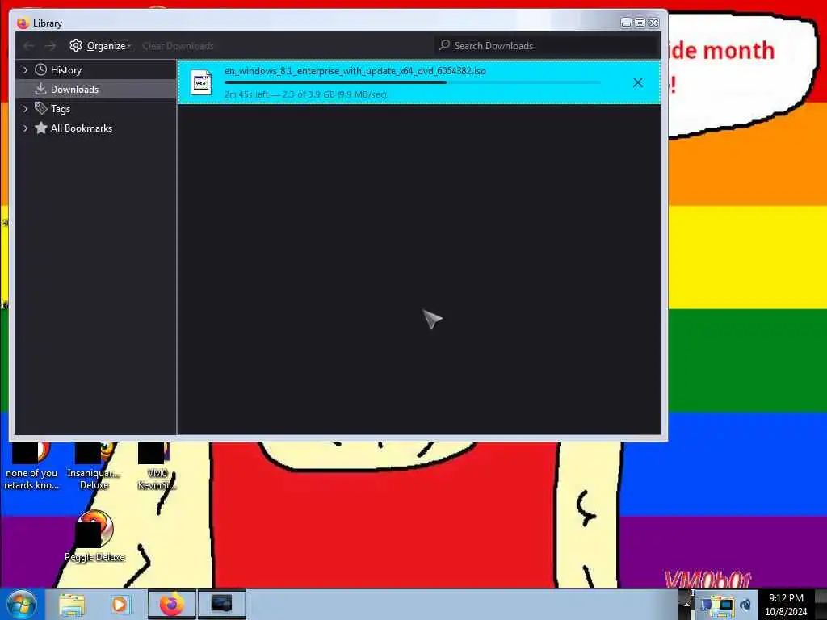
Task: Click the back arrow in Library toolbar
Action: [x=29, y=46]
